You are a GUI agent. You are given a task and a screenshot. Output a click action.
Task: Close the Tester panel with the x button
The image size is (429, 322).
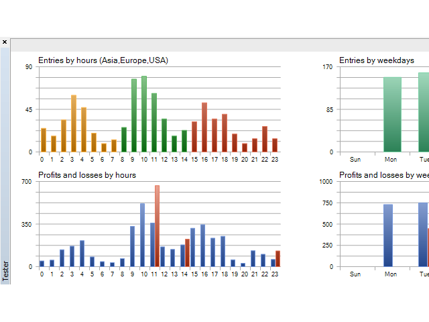pos(5,42)
